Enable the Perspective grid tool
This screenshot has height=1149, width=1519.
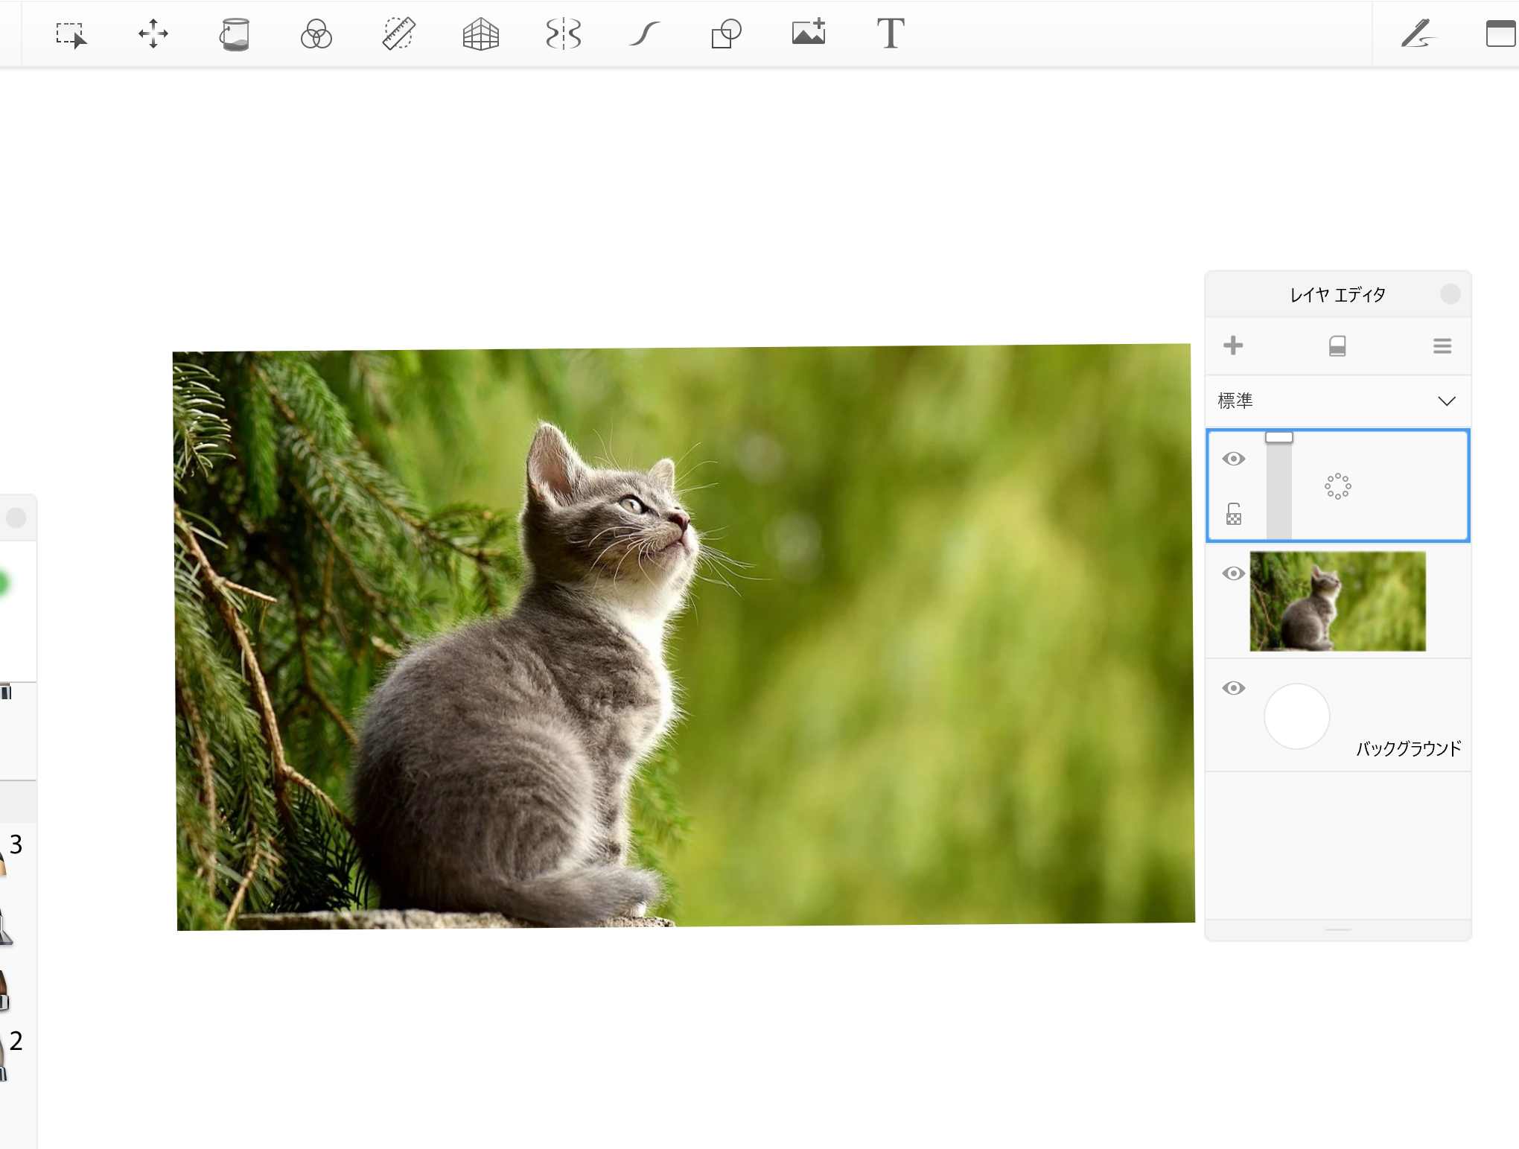(x=481, y=34)
